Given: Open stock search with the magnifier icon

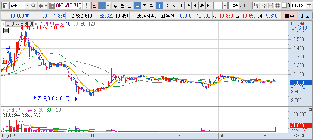Looking at the screenshot, I should 33,6.
